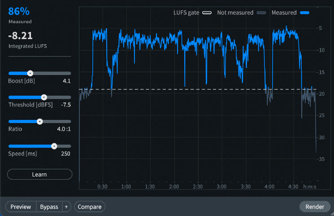Click the LUFS gate legend indicator
The image size is (334, 216).
click(207, 13)
